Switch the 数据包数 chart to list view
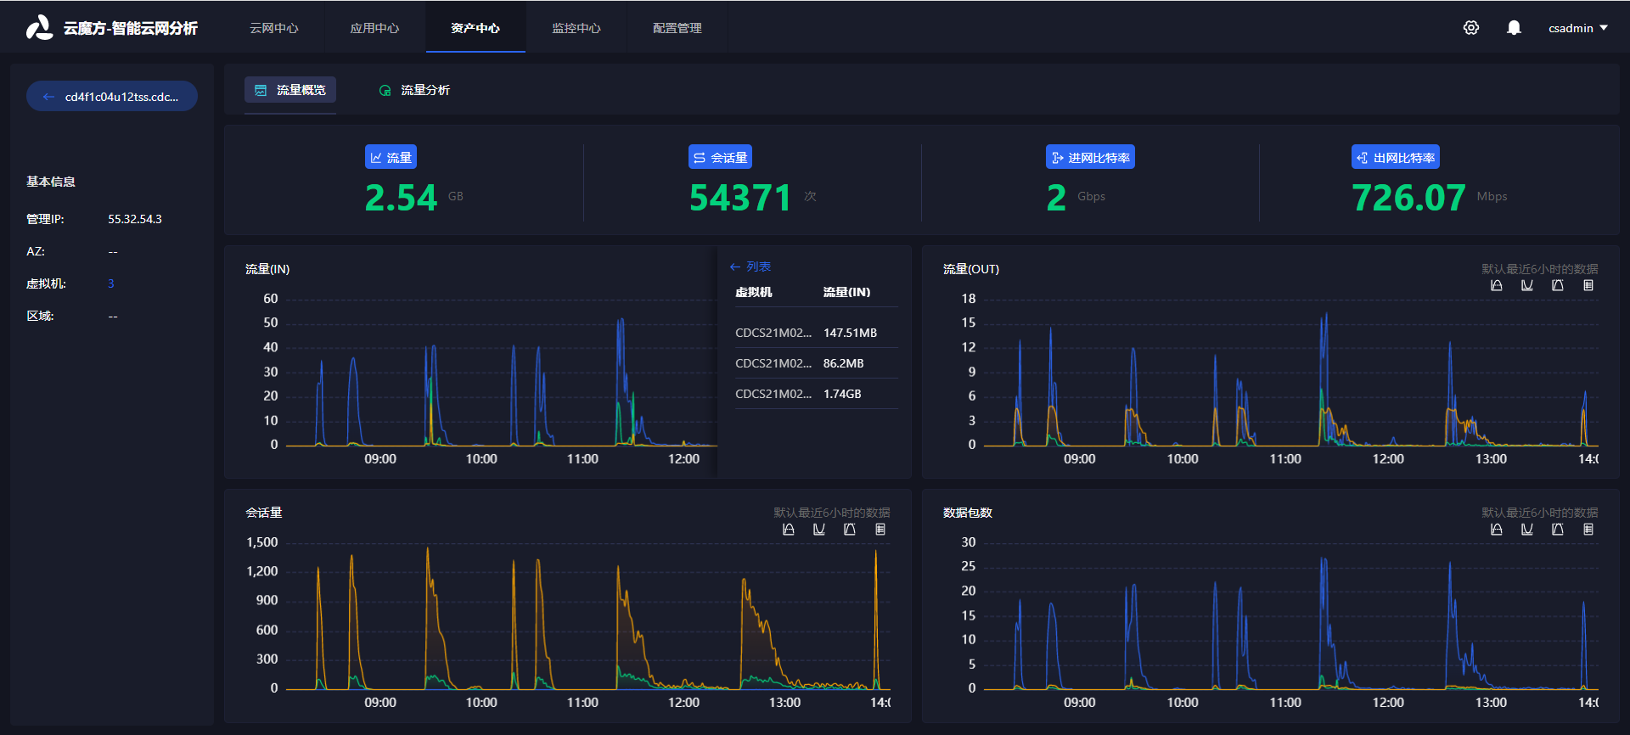Viewport: 1630px width, 735px height. [x=1588, y=530]
